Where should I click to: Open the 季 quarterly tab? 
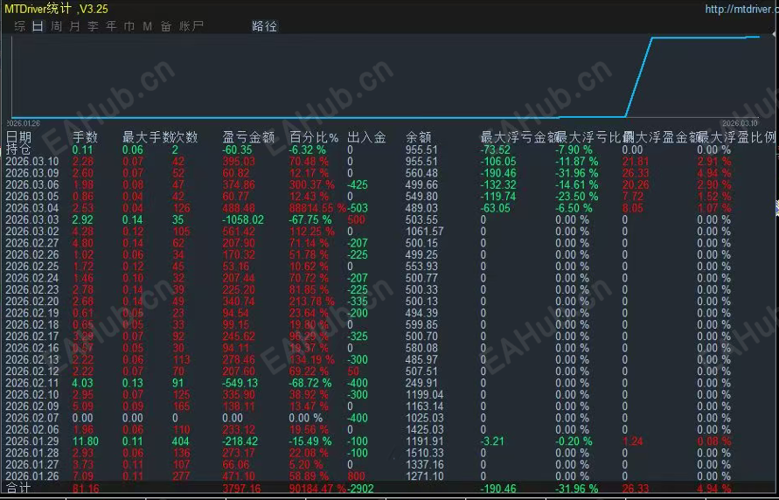tap(93, 26)
